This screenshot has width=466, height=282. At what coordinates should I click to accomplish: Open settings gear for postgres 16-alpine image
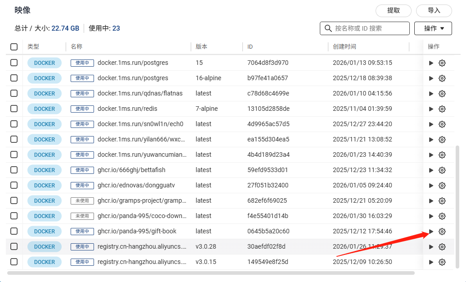click(x=442, y=78)
